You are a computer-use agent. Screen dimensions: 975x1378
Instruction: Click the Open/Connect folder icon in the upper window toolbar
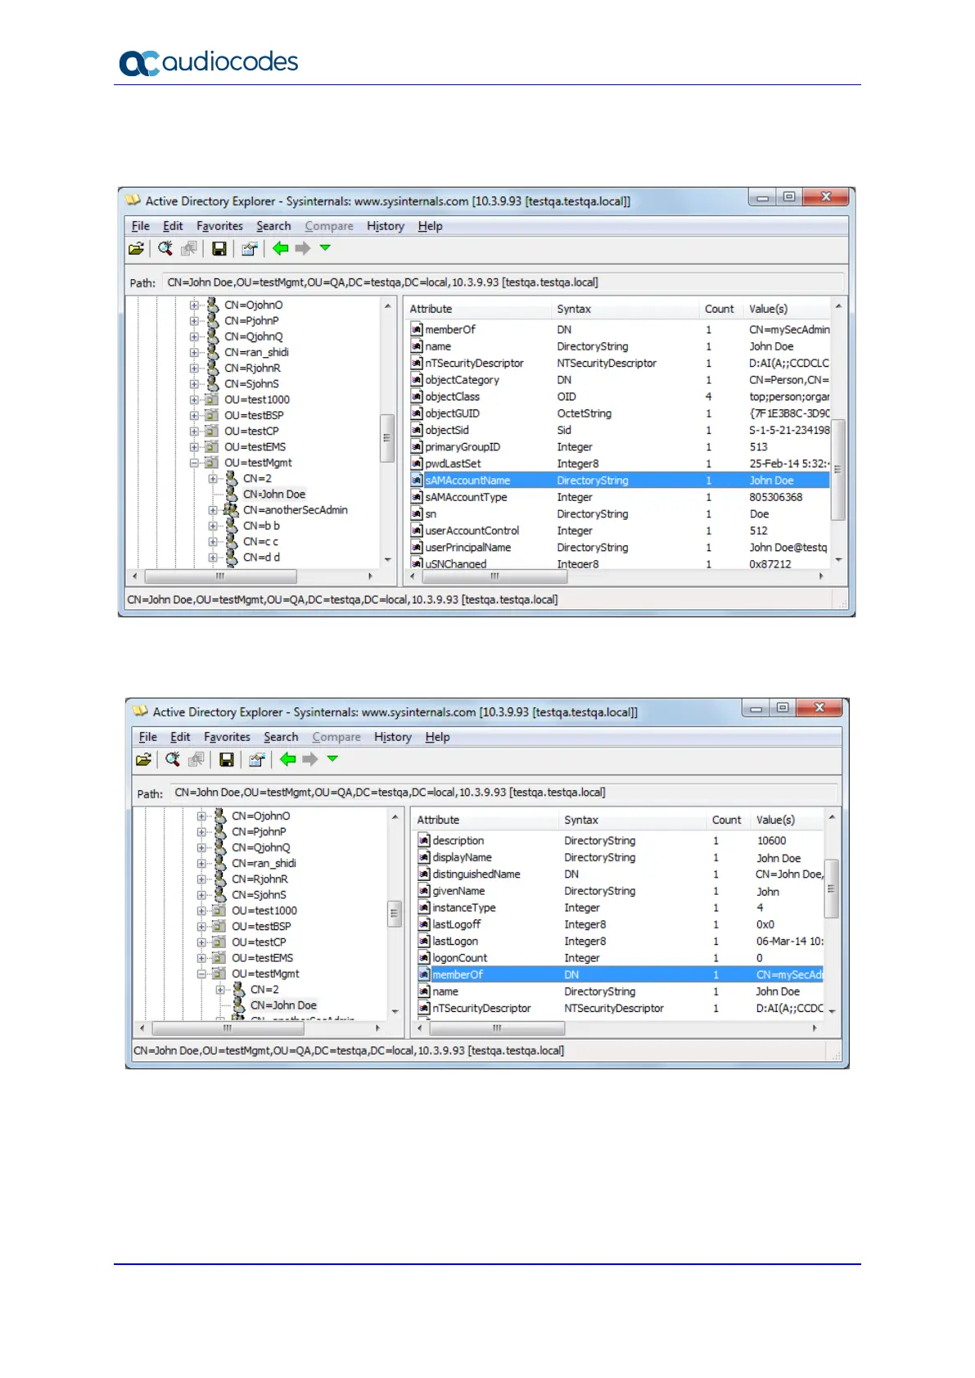click(137, 249)
